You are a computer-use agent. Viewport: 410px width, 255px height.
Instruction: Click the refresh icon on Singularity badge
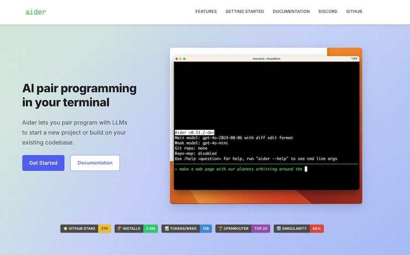click(278, 229)
